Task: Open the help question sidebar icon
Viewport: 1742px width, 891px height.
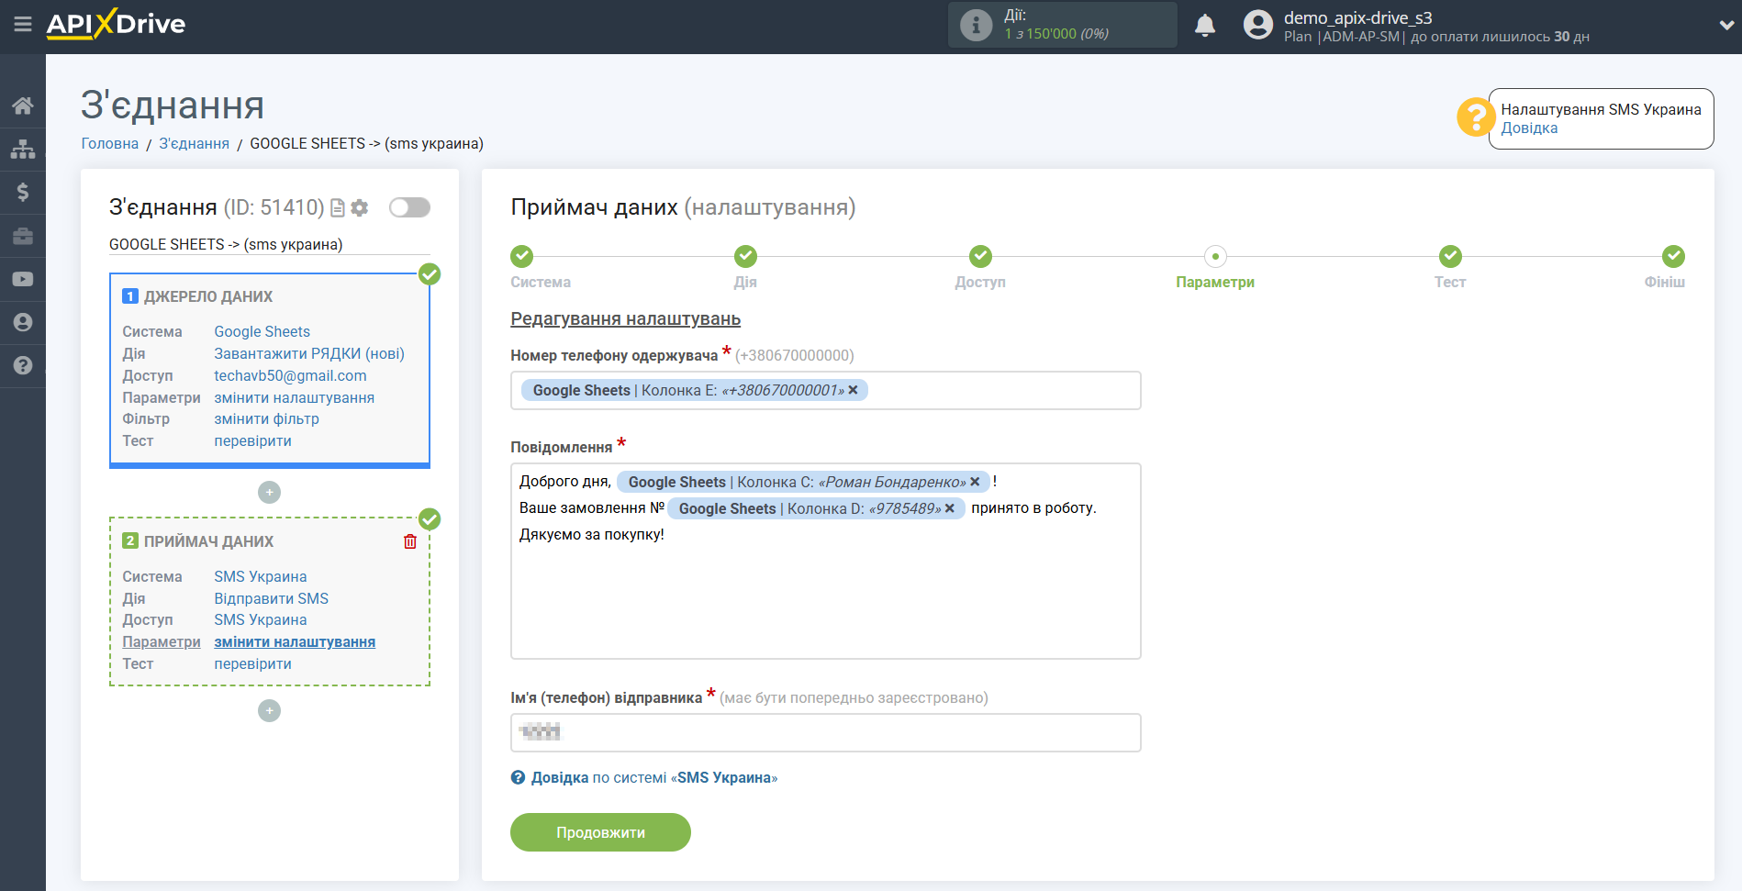Action: pyautogui.click(x=23, y=365)
